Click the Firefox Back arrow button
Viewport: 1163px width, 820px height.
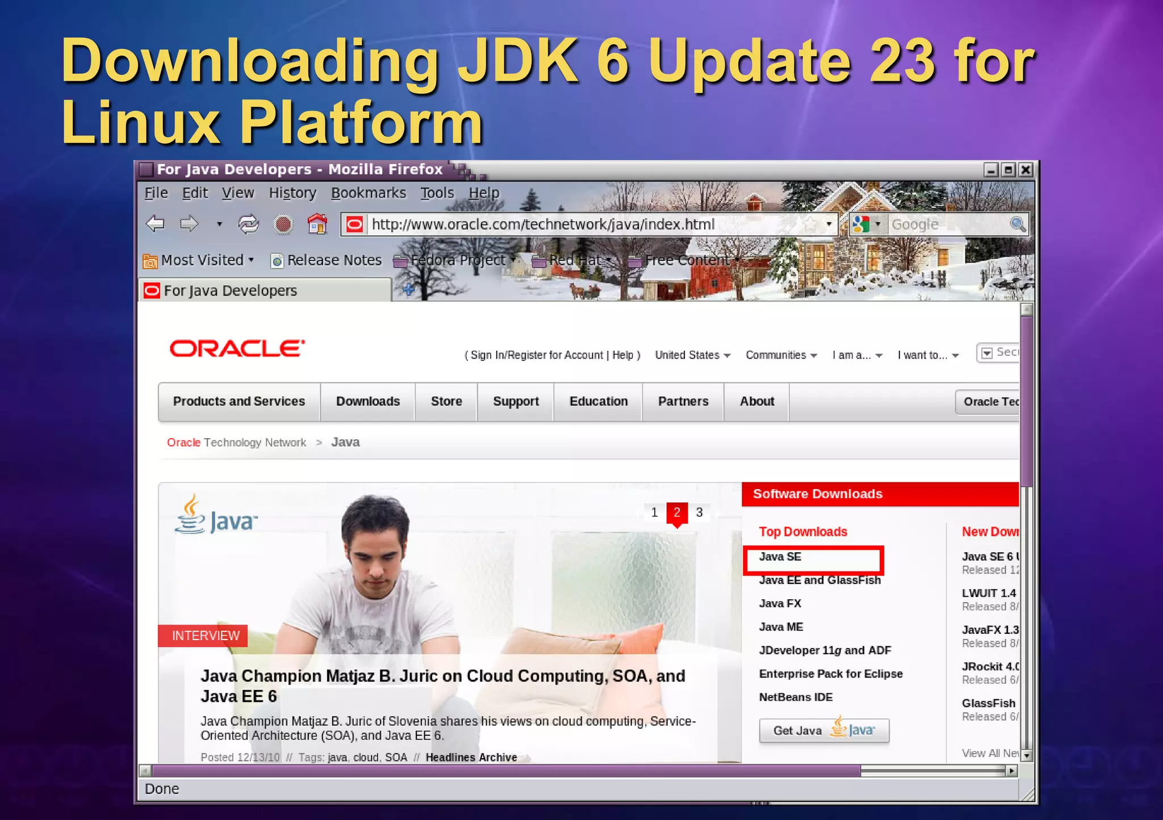coord(155,224)
